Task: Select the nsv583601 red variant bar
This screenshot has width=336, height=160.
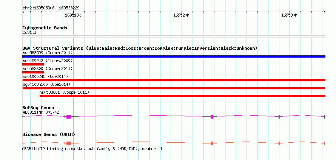Action: click(x=183, y=96)
